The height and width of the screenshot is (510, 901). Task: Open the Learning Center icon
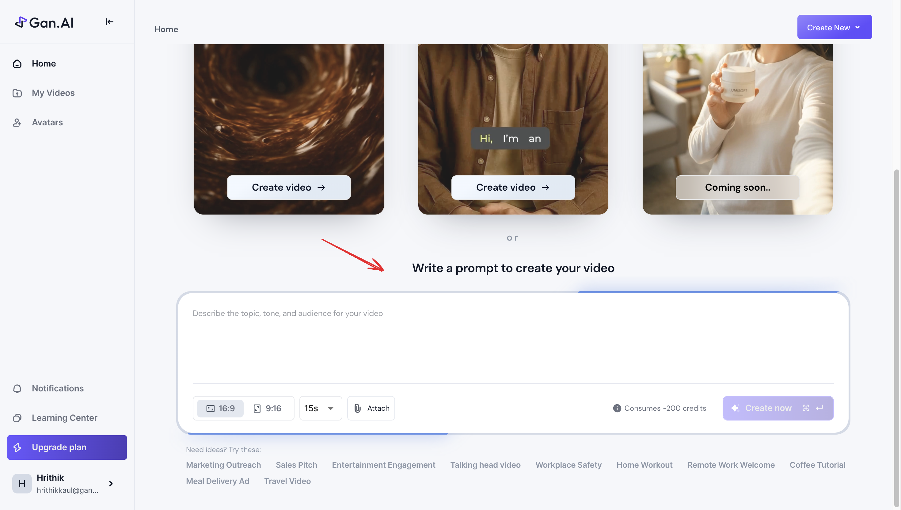point(17,417)
